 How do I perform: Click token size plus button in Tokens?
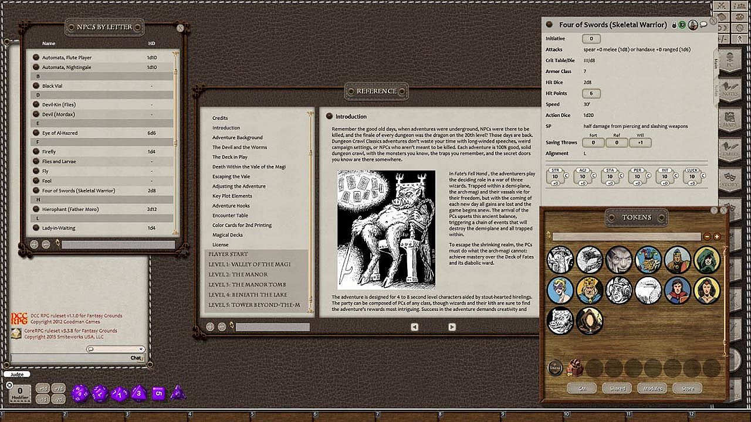tap(716, 237)
